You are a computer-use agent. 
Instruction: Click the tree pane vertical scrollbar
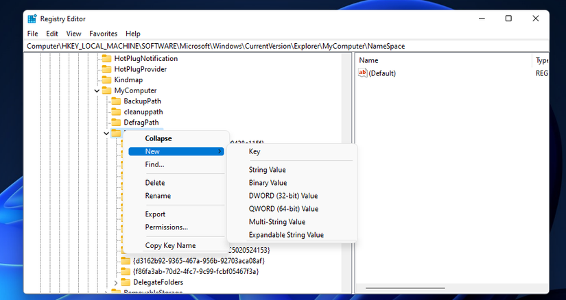click(346, 173)
